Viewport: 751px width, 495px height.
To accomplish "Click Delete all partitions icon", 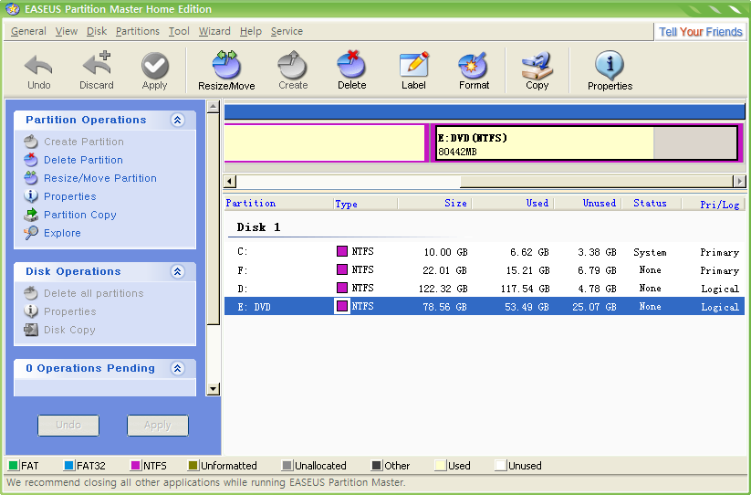I will pos(31,293).
